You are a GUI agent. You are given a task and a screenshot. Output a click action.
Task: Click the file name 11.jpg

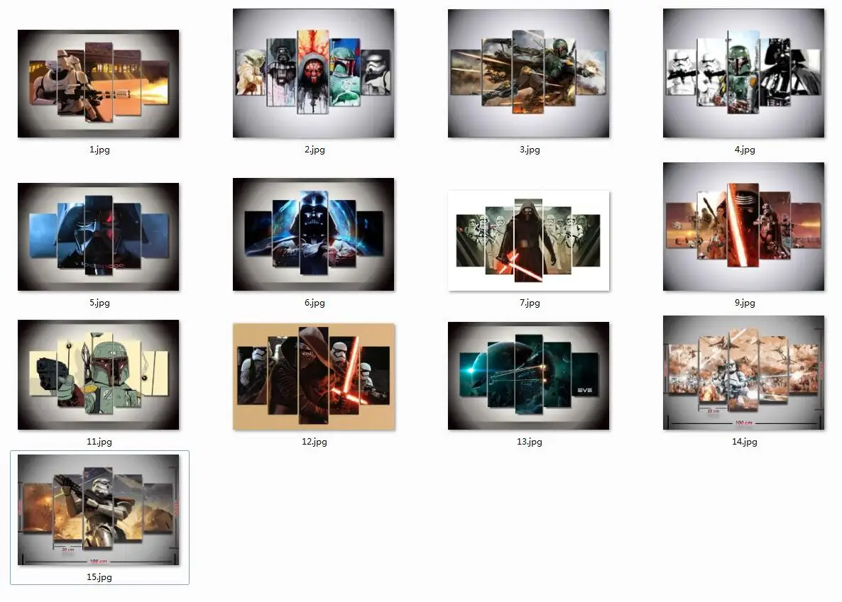(99, 442)
